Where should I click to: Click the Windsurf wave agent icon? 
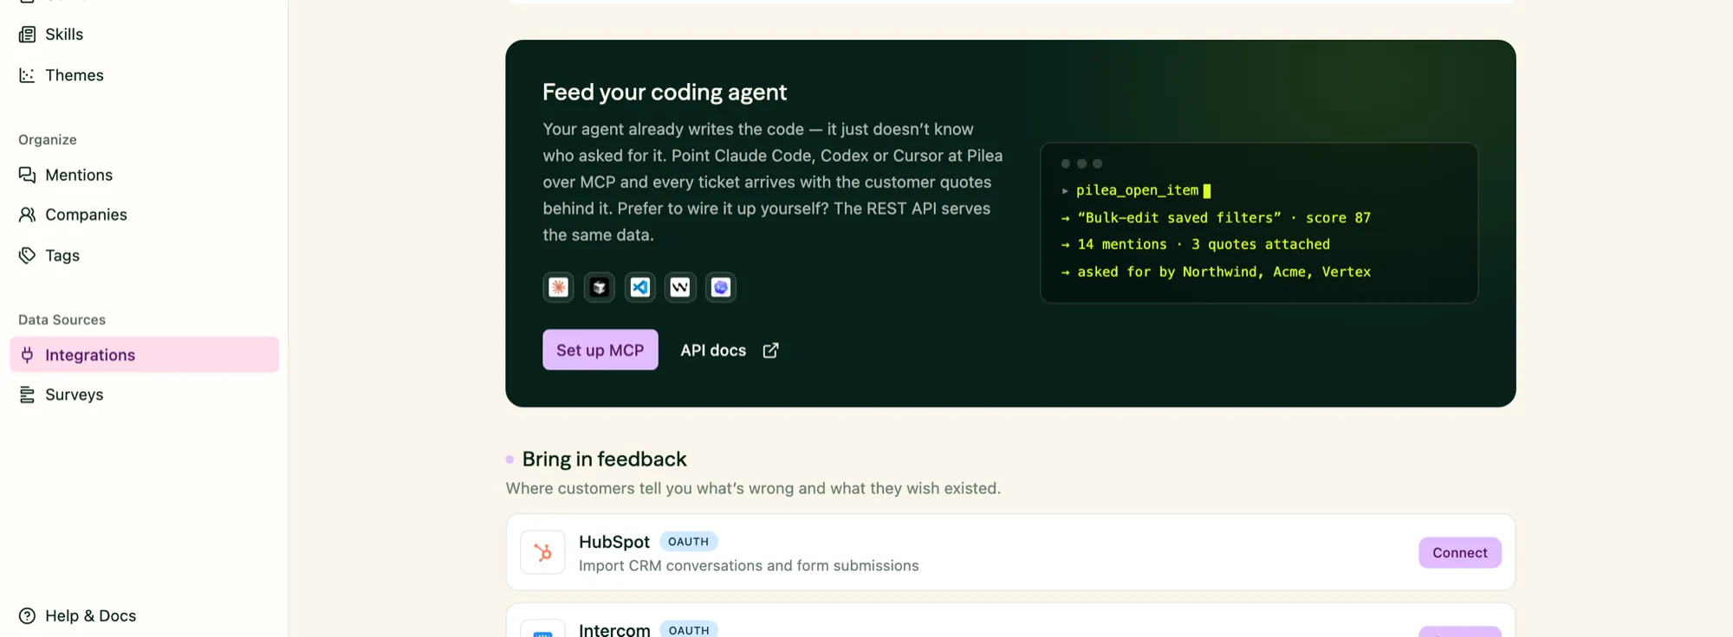pyautogui.click(x=680, y=287)
